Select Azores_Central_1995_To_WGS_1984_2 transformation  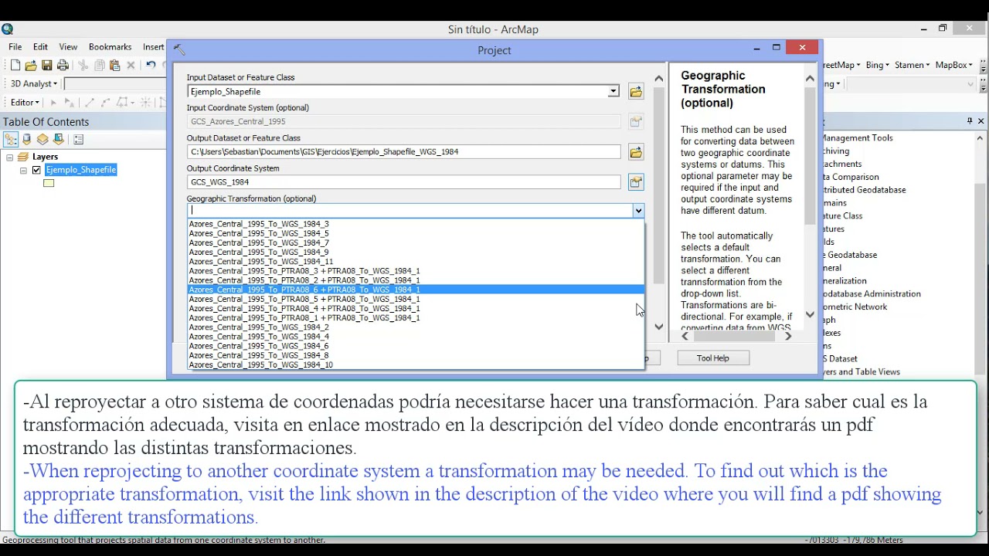point(416,327)
